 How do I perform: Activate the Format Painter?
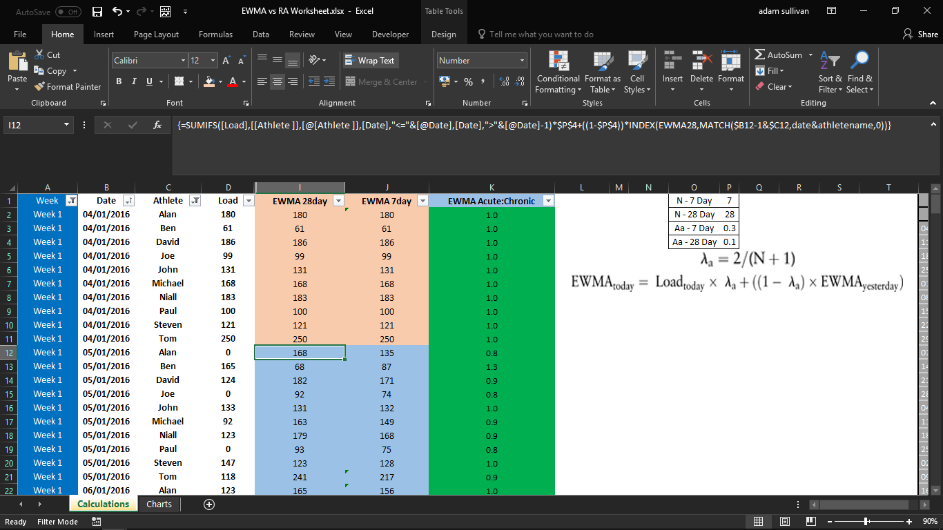pyautogui.click(x=67, y=86)
